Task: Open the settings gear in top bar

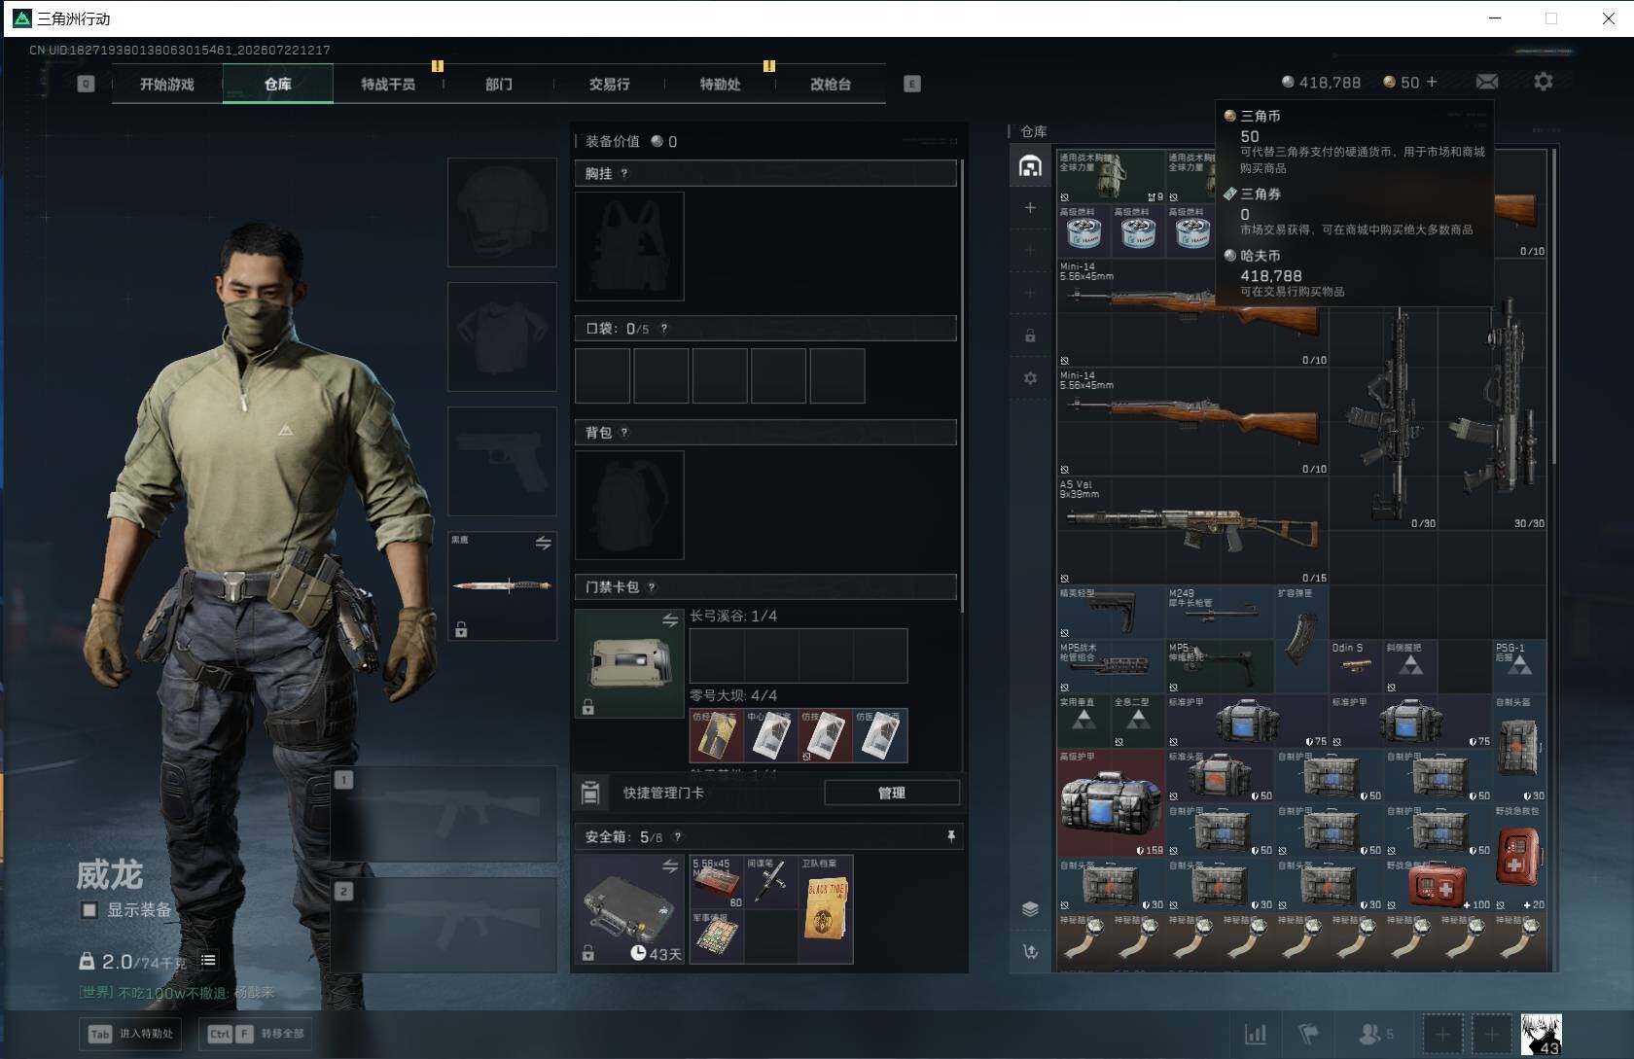Action: coord(1544,82)
